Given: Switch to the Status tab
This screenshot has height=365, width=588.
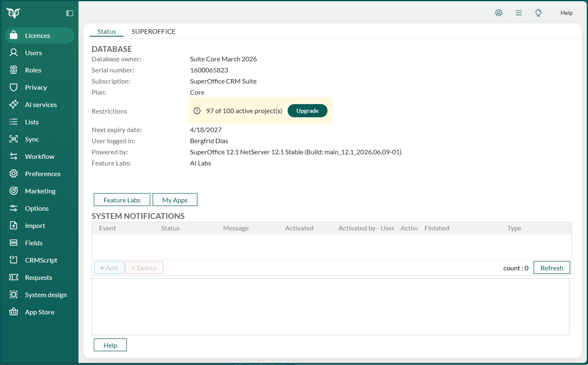Looking at the screenshot, I should pyautogui.click(x=106, y=31).
